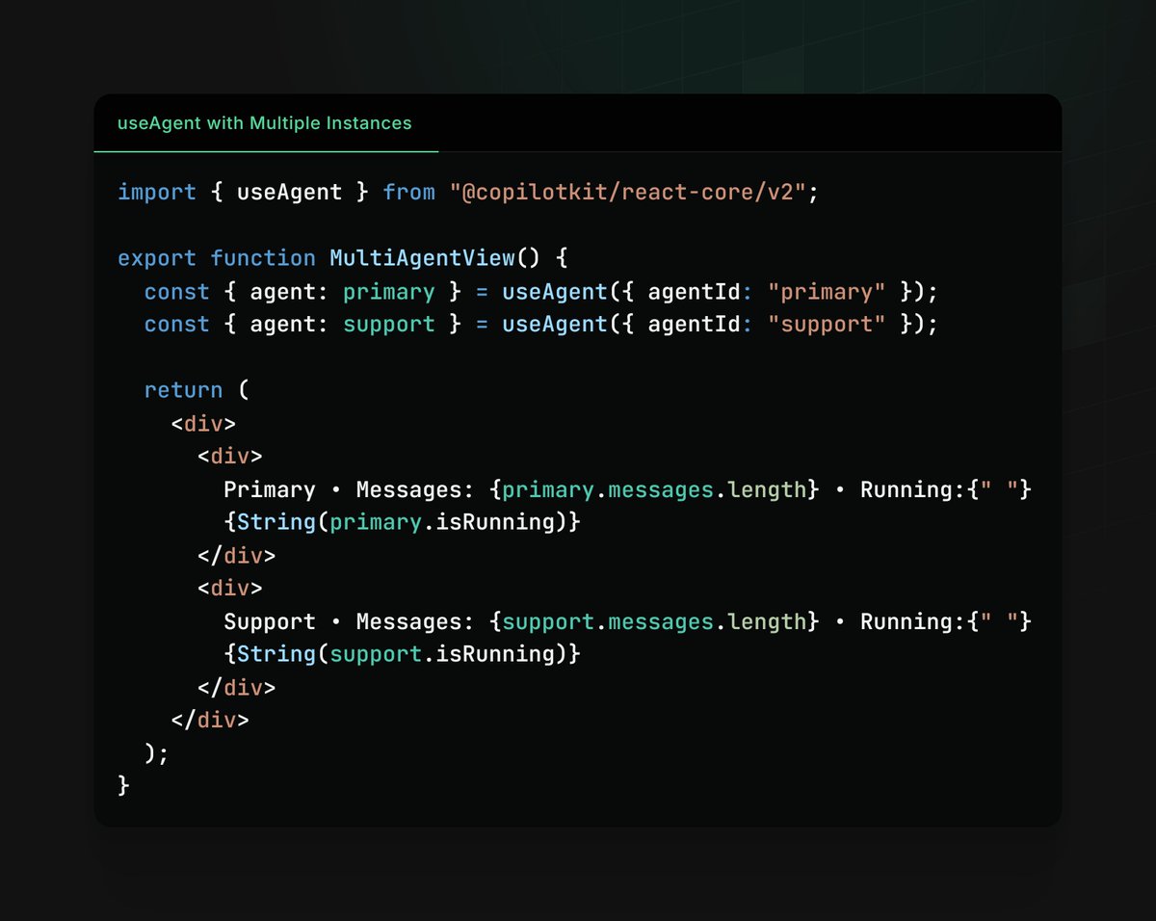Click the String(primary.isRunning) line
Screen dimensions: 1156x921
tap(403, 522)
